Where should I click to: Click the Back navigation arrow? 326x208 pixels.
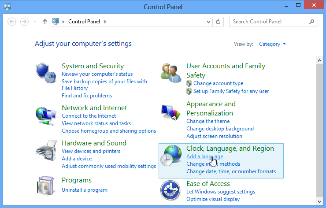(x=11, y=22)
